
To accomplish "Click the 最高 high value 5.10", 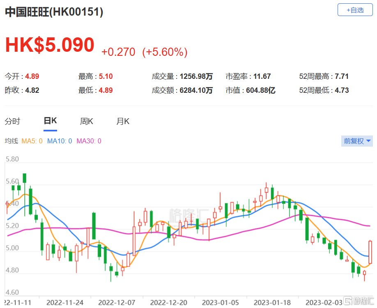I will (106, 76).
